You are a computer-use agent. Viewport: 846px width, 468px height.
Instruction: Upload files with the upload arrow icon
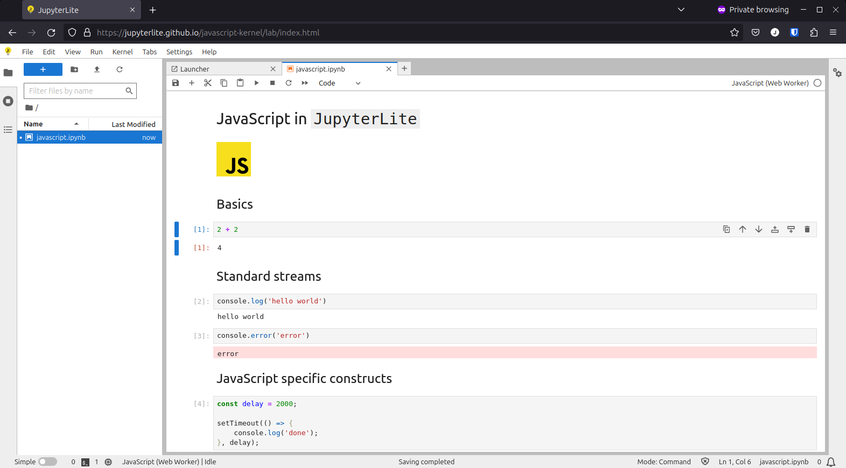(97, 69)
